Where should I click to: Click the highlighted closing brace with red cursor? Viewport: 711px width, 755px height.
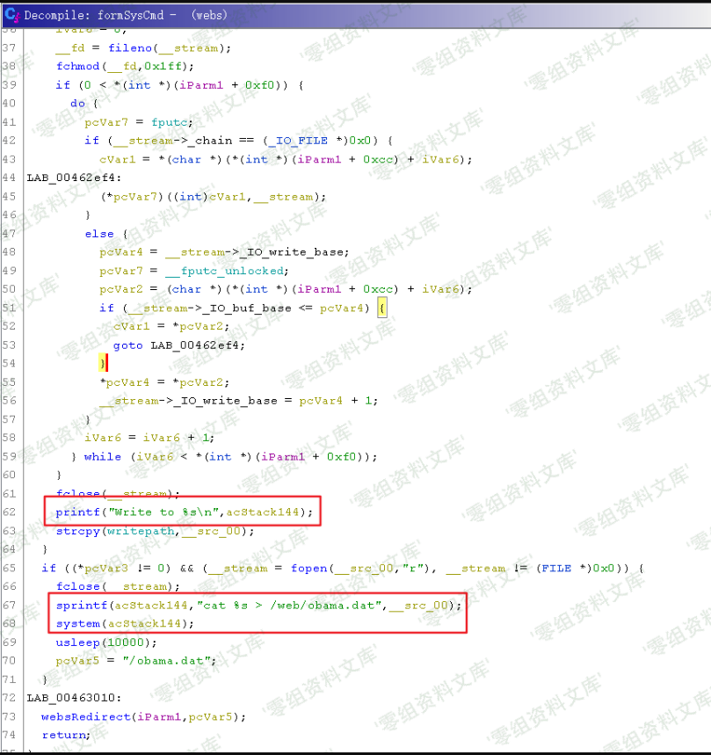tap(103, 363)
